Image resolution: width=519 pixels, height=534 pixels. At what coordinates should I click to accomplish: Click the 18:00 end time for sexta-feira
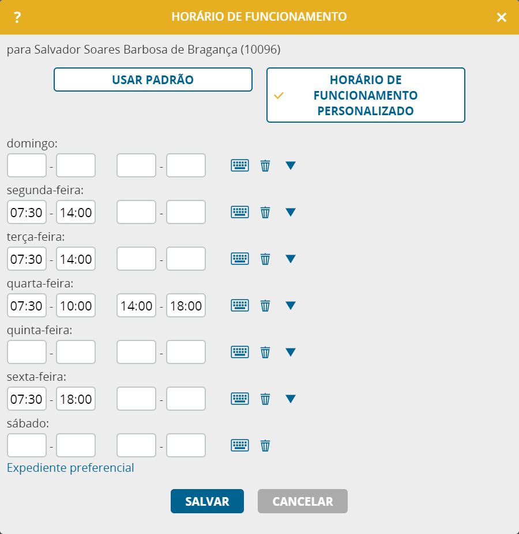click(76, 399)
